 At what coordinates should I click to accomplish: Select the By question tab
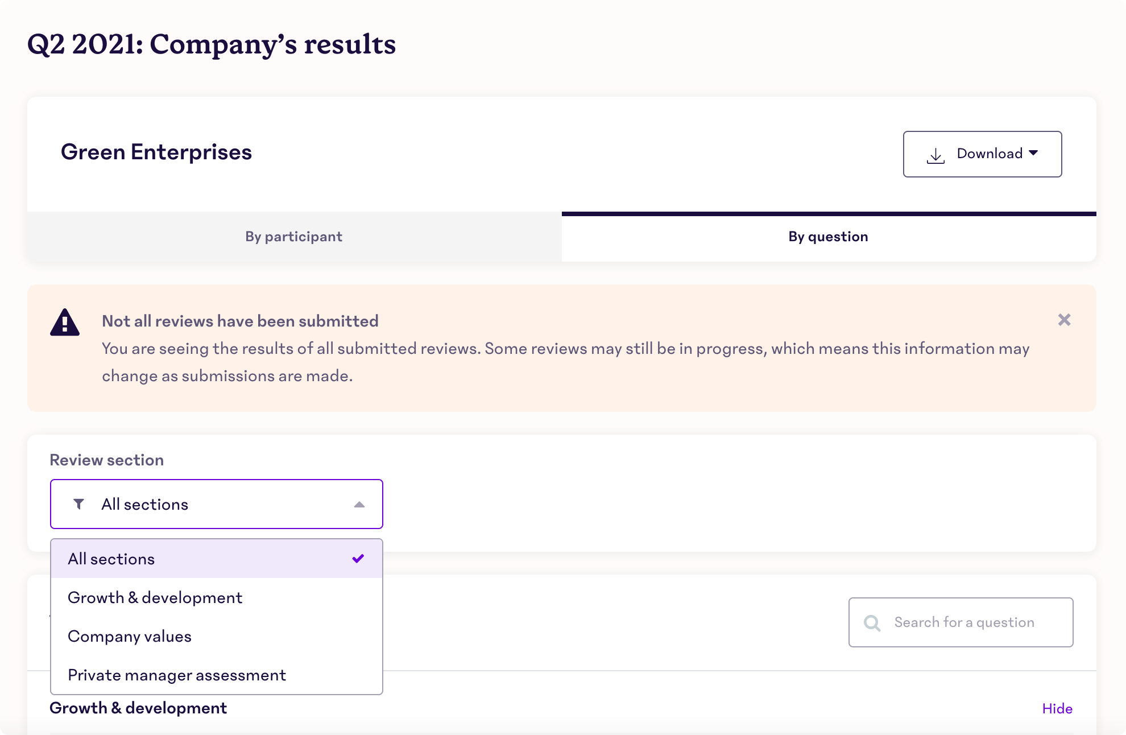pyautogui.click(x=829, y=237)
